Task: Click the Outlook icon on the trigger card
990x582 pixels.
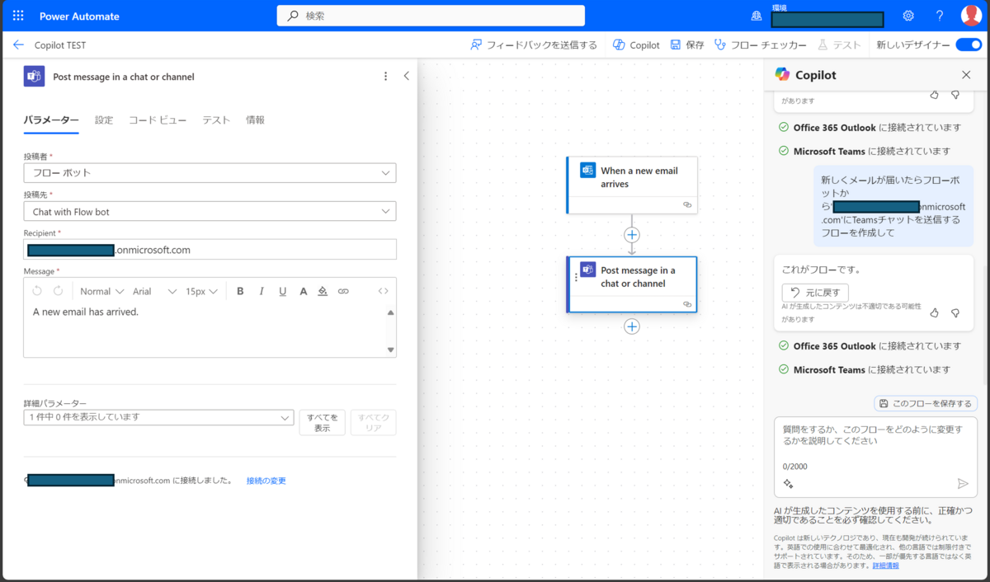Action: click(587, 171)
